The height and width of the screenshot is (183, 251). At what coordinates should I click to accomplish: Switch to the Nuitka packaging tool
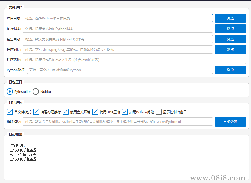click(36, 91)
